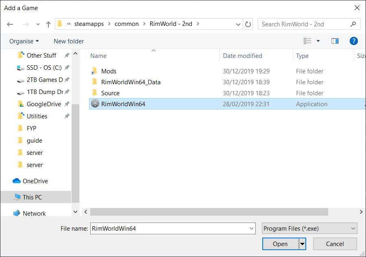Expand the view options dropdown arrow
This screenshot has height=257, width=366.
[318, 41]
